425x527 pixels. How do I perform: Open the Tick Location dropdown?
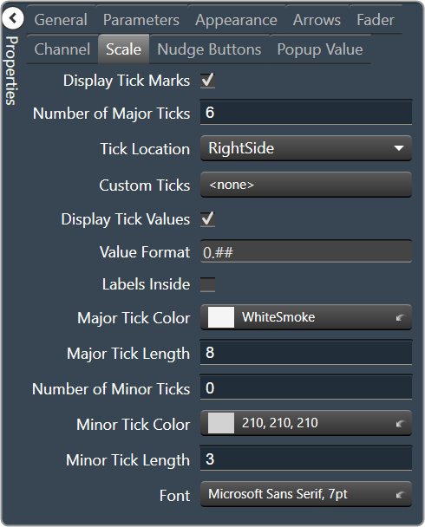pos(306,148)
